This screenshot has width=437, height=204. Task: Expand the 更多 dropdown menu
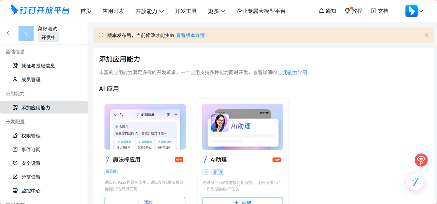216,11
